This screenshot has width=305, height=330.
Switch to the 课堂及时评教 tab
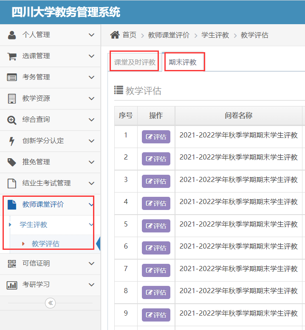[x=135, y=62]
